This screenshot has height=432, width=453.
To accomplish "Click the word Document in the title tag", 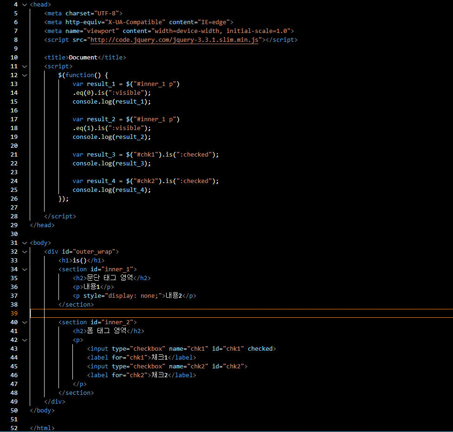I will [x=83, y=58].
